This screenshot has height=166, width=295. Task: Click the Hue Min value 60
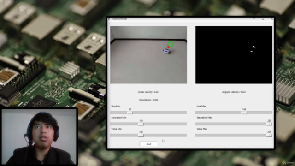pos(130,109)
